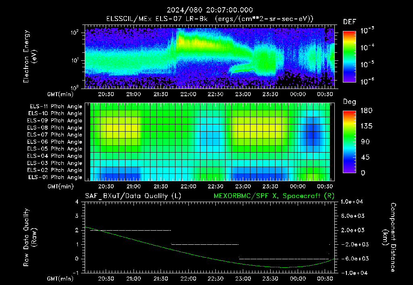Screen dimensions: 413x285
Task: Click GMT(min) label under data quality plot
Action: click(x=60, y=279)
